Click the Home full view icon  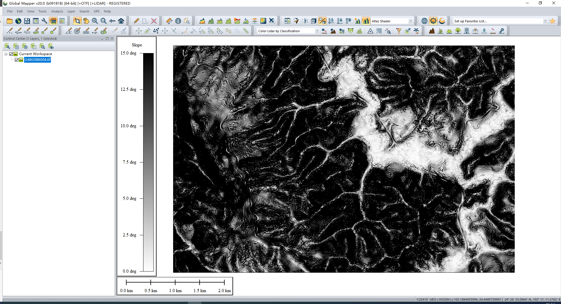click(121, 21)
